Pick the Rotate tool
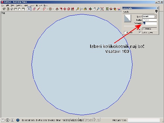The height and width of the screenshot is (123, 164). 69,9
